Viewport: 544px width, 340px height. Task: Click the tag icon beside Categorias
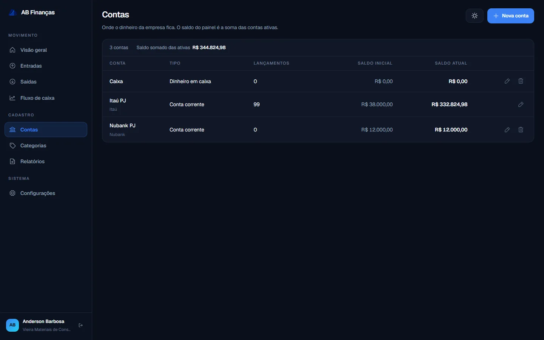(12, 145)
